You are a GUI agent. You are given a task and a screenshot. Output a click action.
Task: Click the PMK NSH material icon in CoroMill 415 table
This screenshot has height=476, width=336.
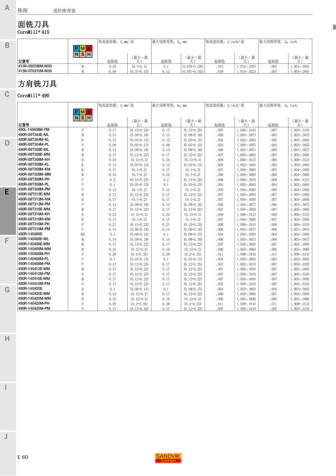click(x=83, y=51)
